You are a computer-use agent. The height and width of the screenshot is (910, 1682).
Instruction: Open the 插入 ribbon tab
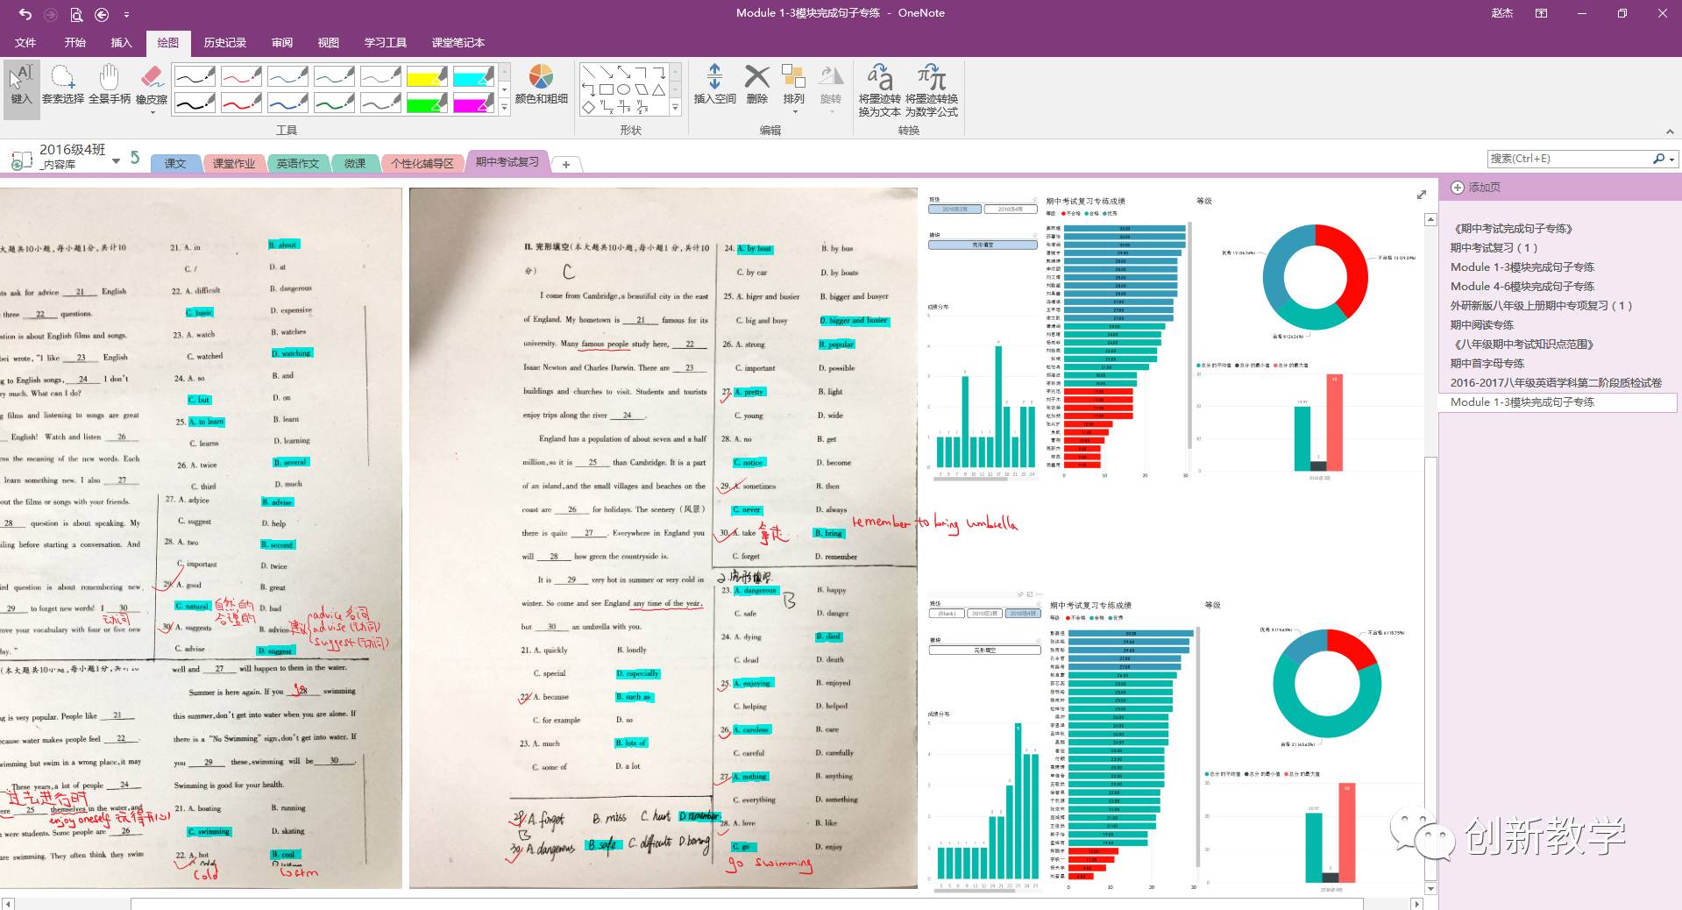(x=121, y=43)
